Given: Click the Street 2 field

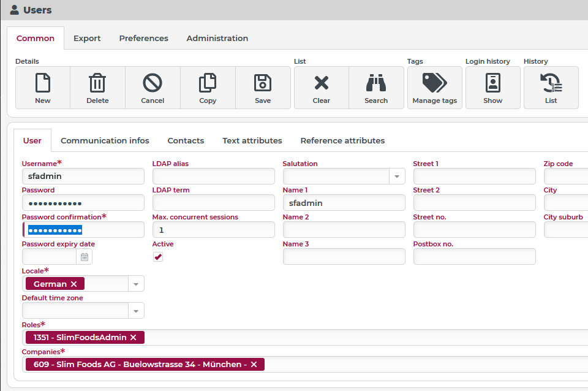Looking at the screenshot, I should pyautogui.click(x=474, y=203).
